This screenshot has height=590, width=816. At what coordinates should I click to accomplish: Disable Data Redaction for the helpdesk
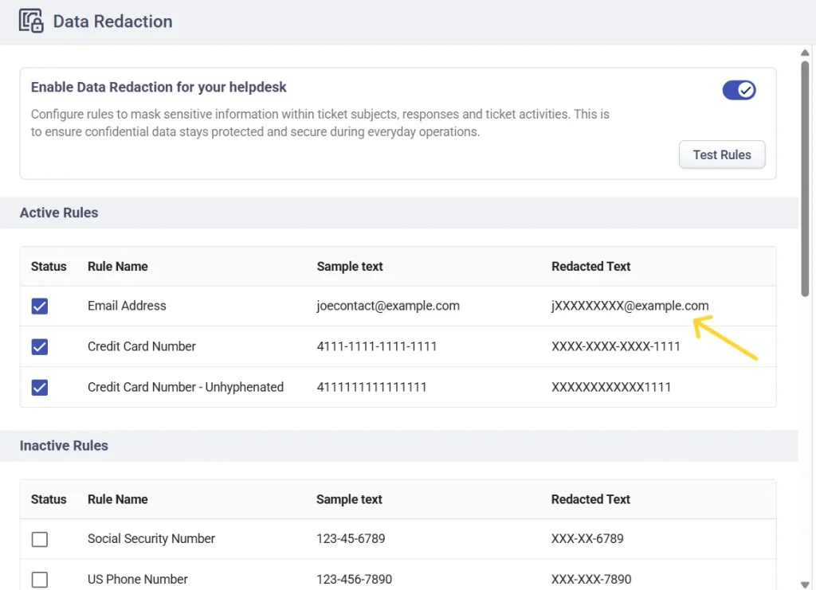(739, 89)
